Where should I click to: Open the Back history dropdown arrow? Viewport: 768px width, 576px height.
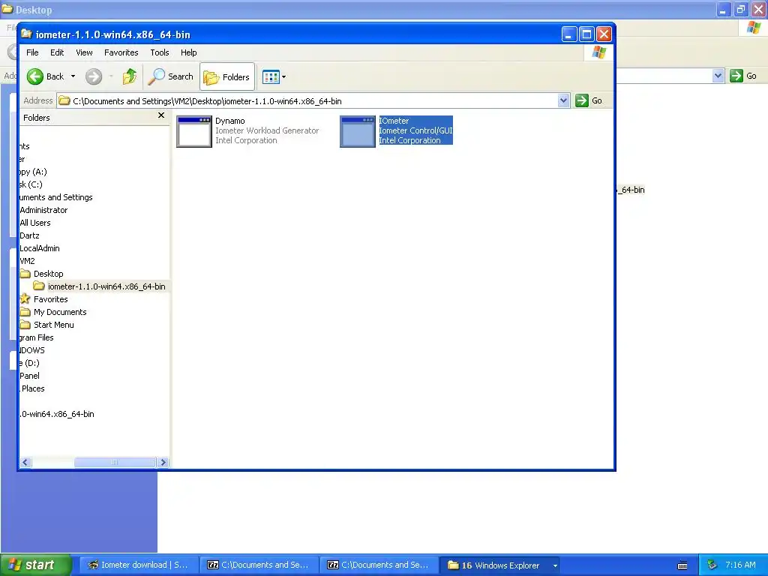(x=73, y=76)
